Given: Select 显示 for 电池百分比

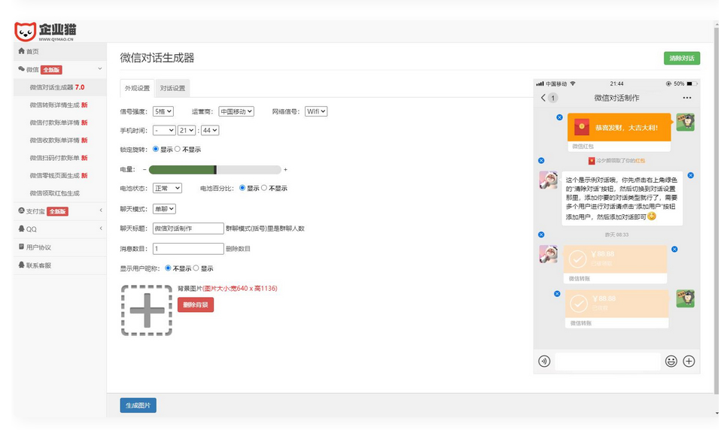Looking at the screenshot, I should 242,187.
